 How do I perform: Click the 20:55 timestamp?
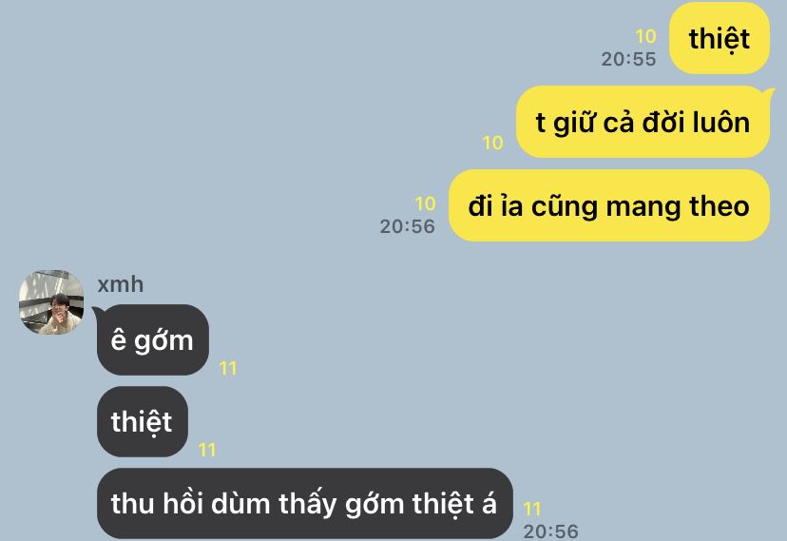[x=629, y=59]
